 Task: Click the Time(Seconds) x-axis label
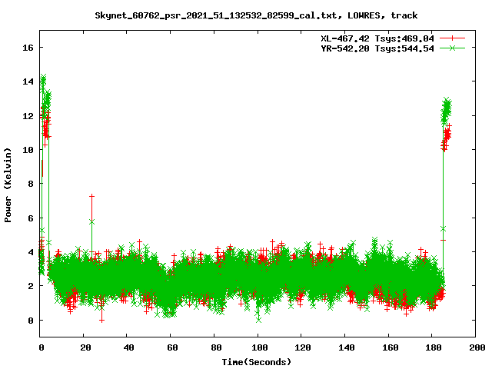tap(256, 362)
